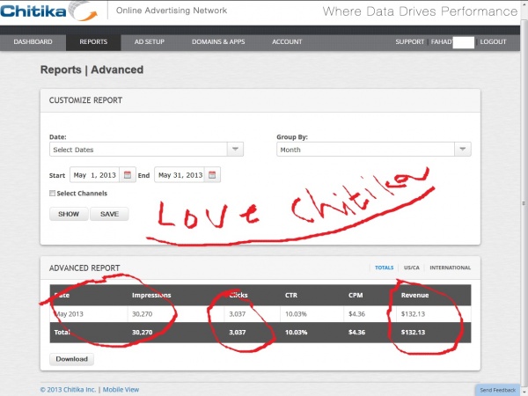This screenshot has height=396, width=528.
Task: Click the Revenue column header
Action: click(414, 295)
